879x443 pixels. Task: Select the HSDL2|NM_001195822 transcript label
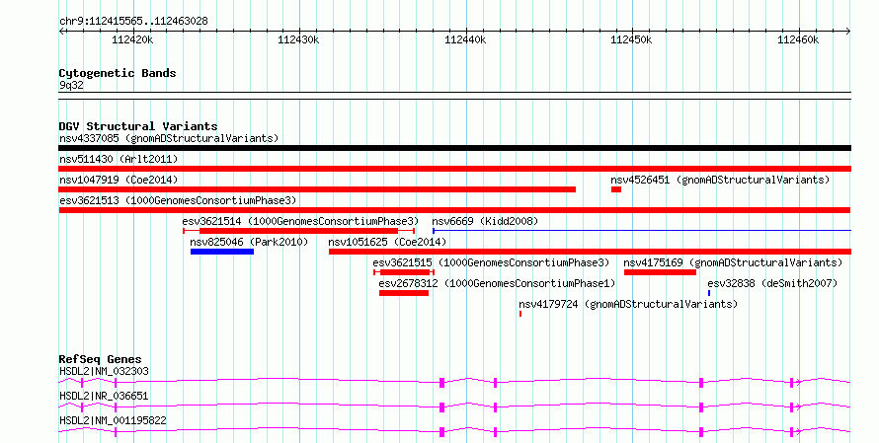[113, 420]
